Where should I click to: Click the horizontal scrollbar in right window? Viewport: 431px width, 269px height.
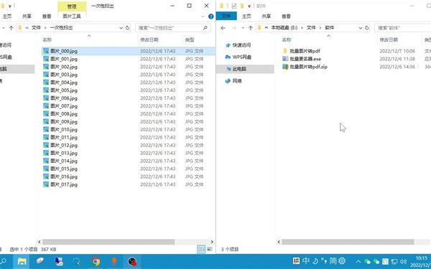tap(348, 242)
